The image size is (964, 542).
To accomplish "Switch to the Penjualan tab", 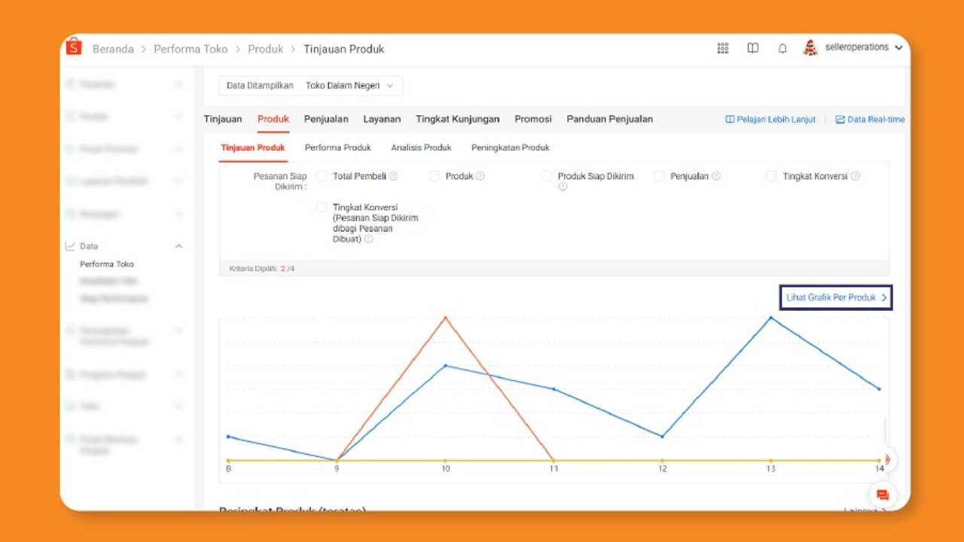I will coord(326,119).
